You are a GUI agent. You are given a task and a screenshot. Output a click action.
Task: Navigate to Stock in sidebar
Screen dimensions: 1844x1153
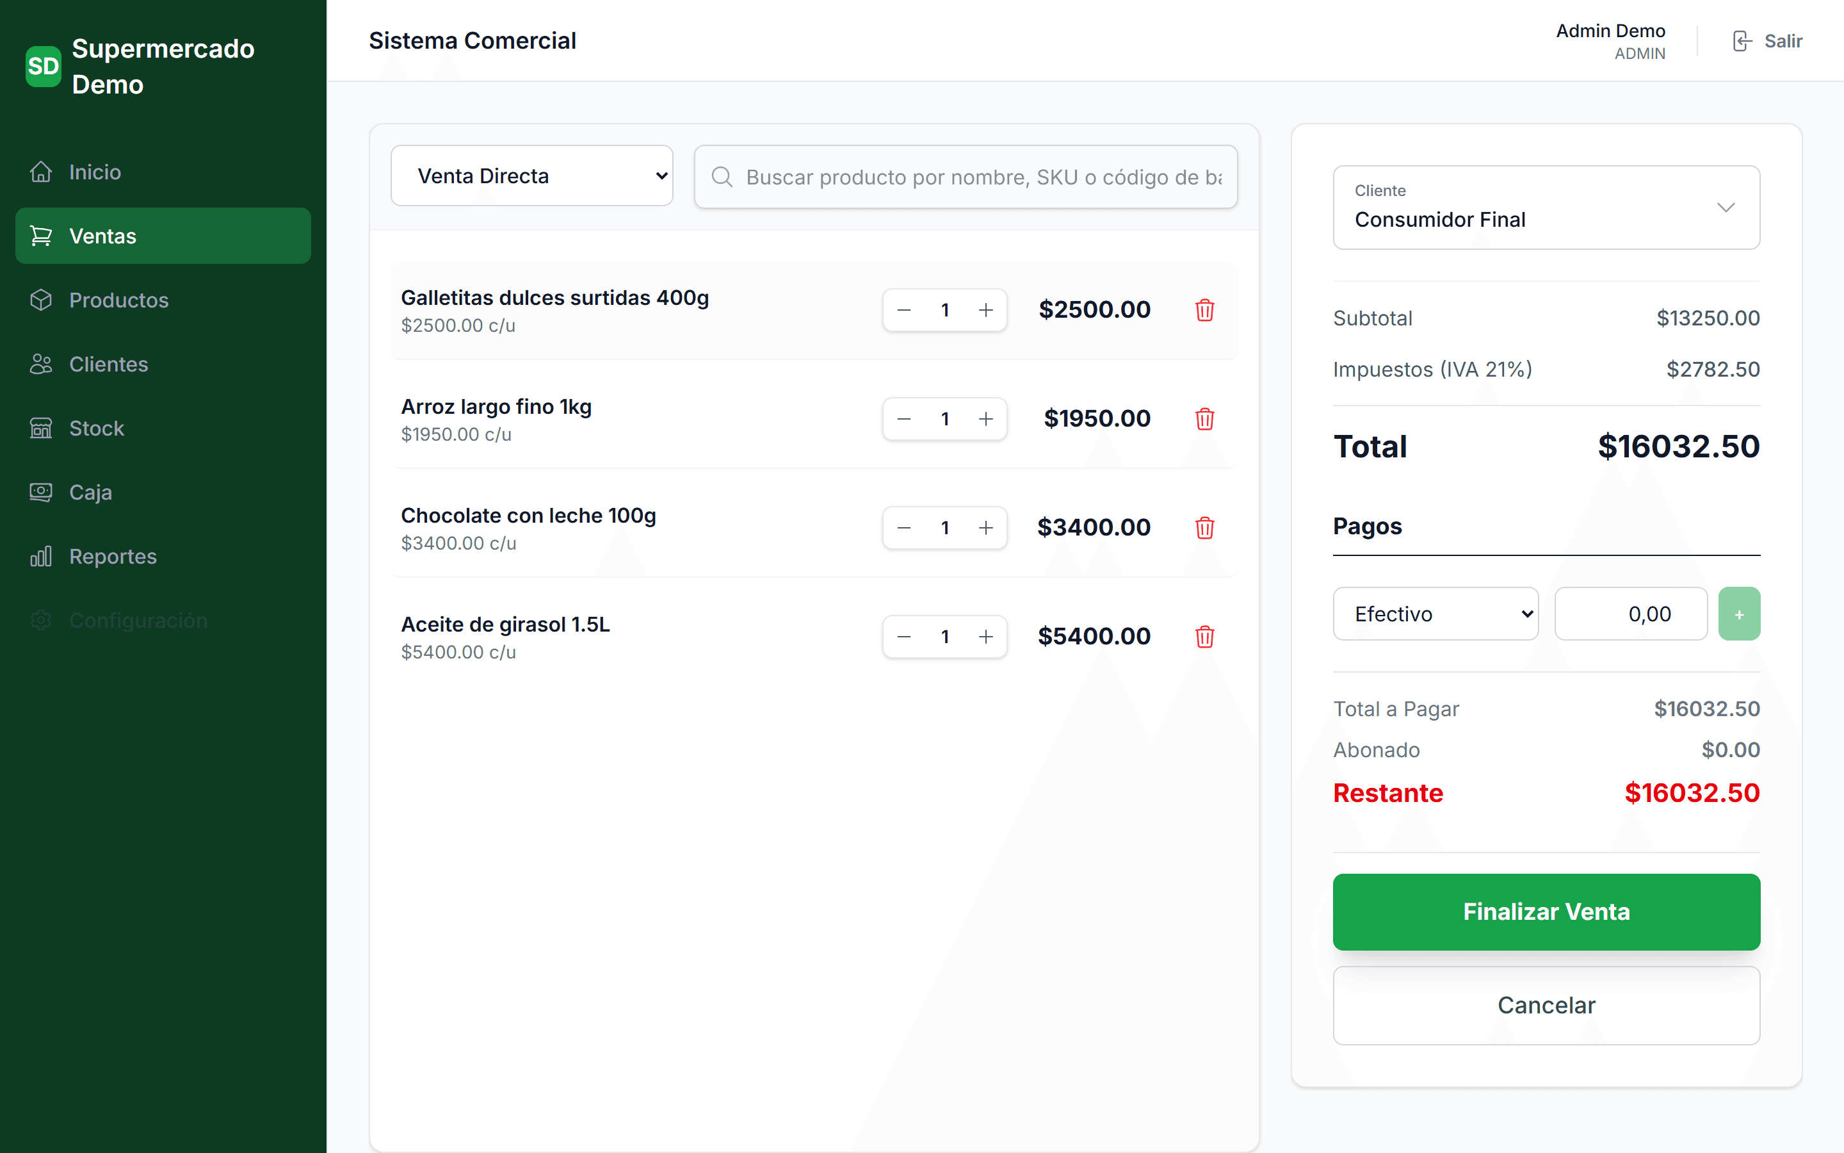[x=163, y=429]
